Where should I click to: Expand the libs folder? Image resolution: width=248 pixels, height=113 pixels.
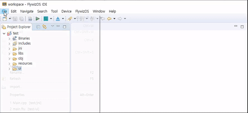coord(9,54)
